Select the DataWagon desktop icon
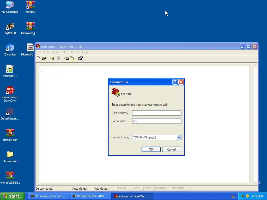267x200 pixels. coord(10,114)
